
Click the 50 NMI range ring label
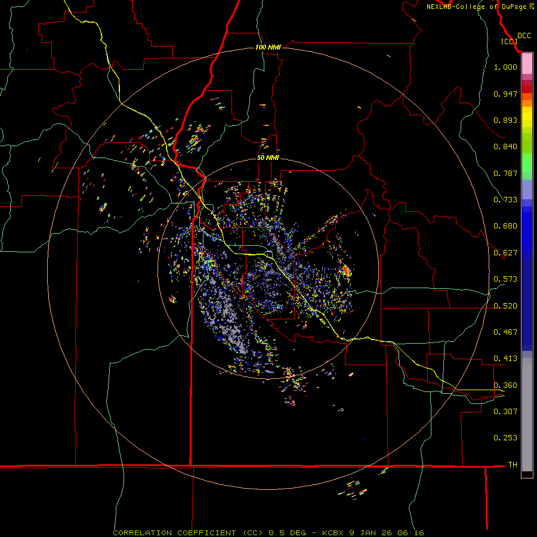coord(268,158)
